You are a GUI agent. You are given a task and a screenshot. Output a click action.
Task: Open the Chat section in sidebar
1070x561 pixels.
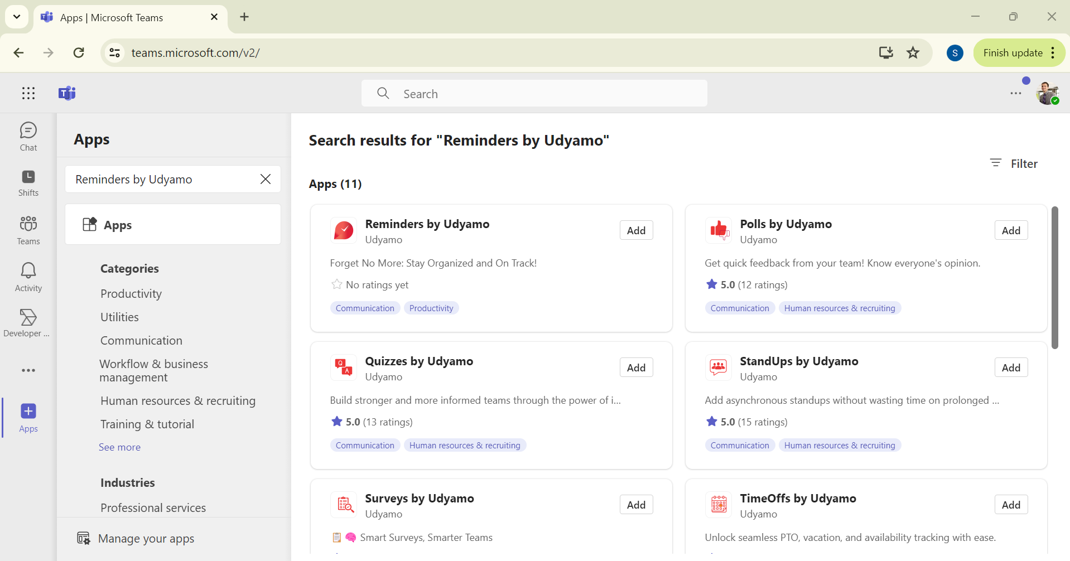coord(28,137)
